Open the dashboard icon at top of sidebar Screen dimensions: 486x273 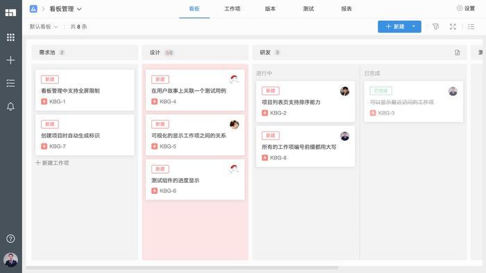[10, 12]
